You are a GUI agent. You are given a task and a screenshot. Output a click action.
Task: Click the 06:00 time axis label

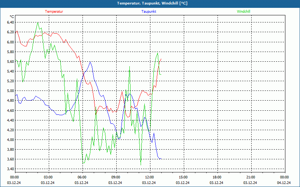pyautogui.click(x=82, y=177)
